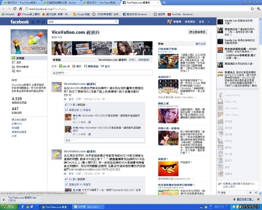View all 15 comments on second post
262x210 pixels.
(79, 185)
